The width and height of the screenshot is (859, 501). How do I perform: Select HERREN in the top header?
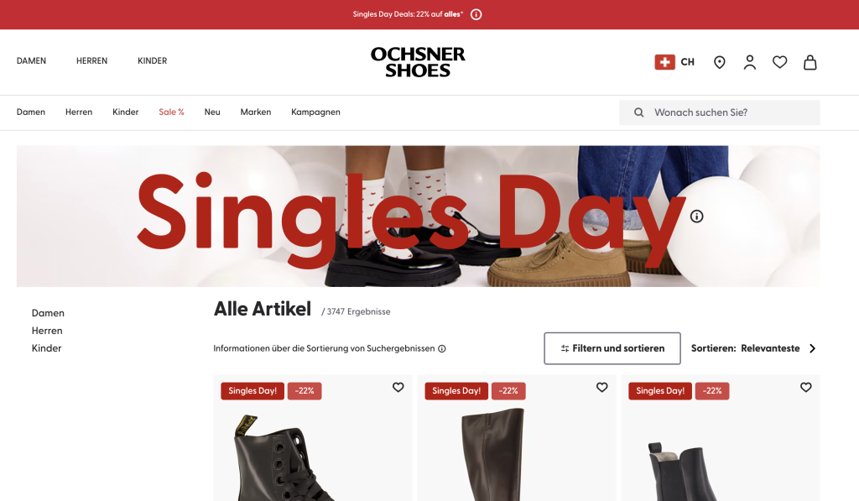[x=91, y=61]
